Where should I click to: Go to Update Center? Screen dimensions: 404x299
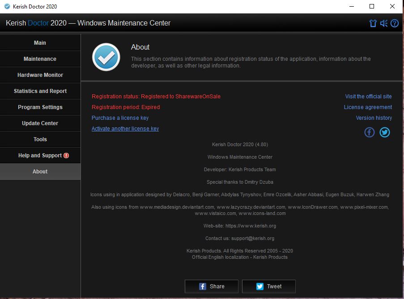coord(40,123)
